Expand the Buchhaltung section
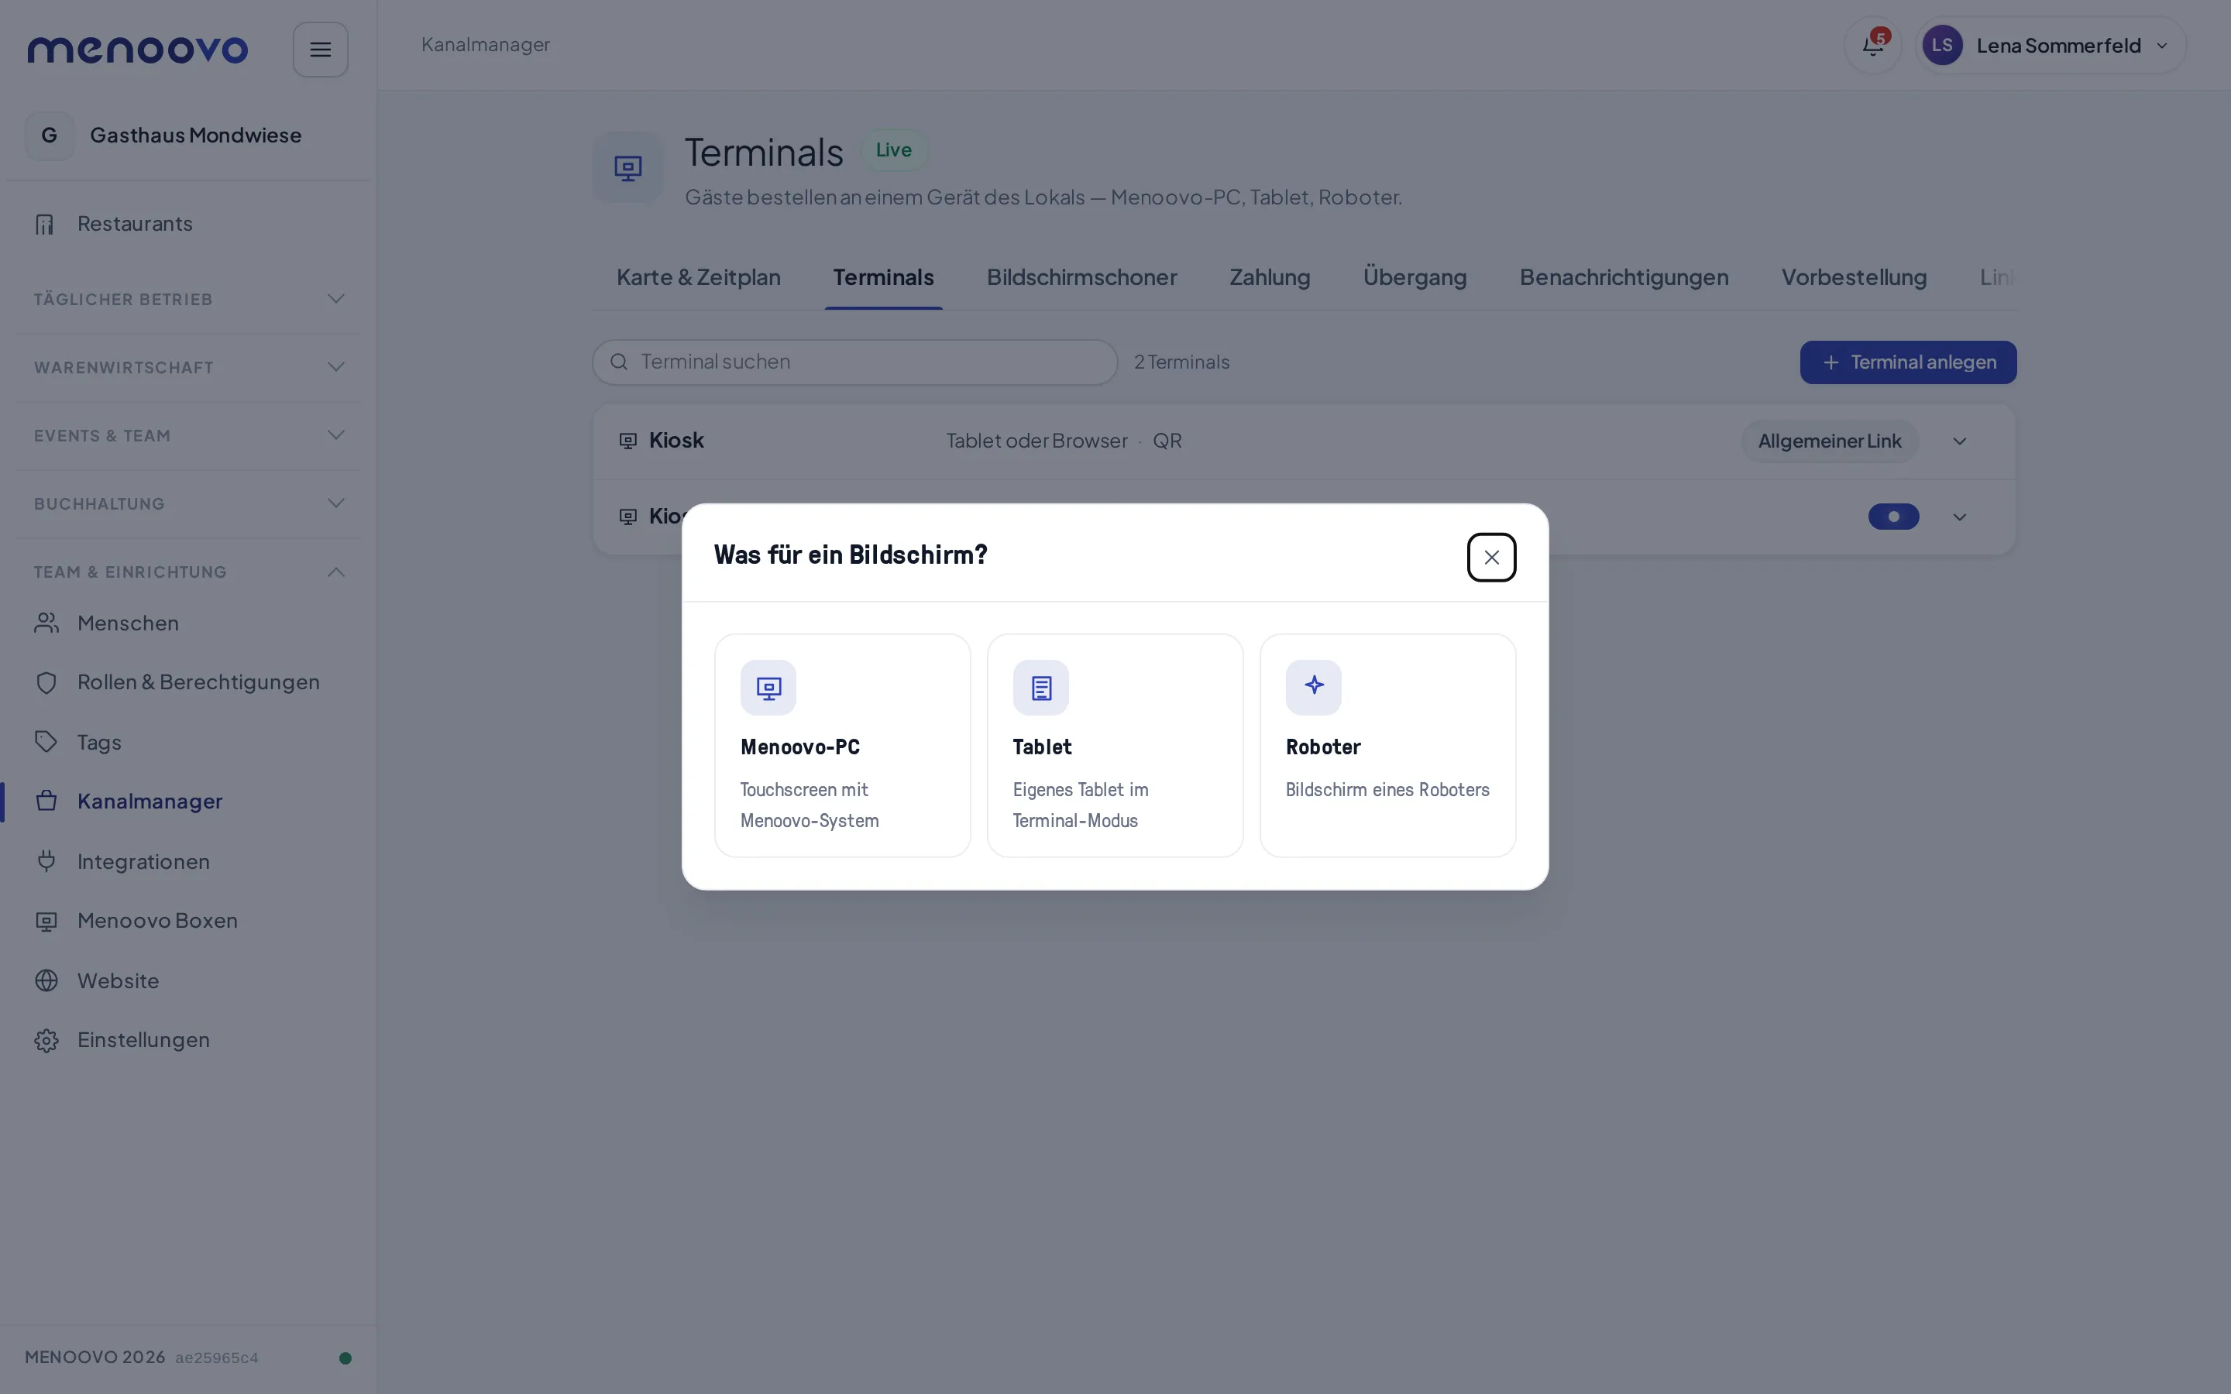 pos(188,503)
